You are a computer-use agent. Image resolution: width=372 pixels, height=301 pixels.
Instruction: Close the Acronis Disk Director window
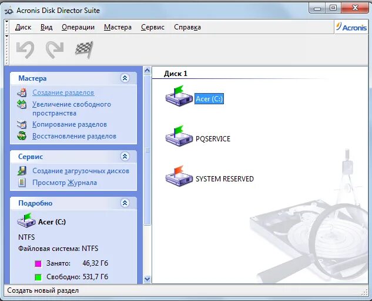click(x=355, y=8)
